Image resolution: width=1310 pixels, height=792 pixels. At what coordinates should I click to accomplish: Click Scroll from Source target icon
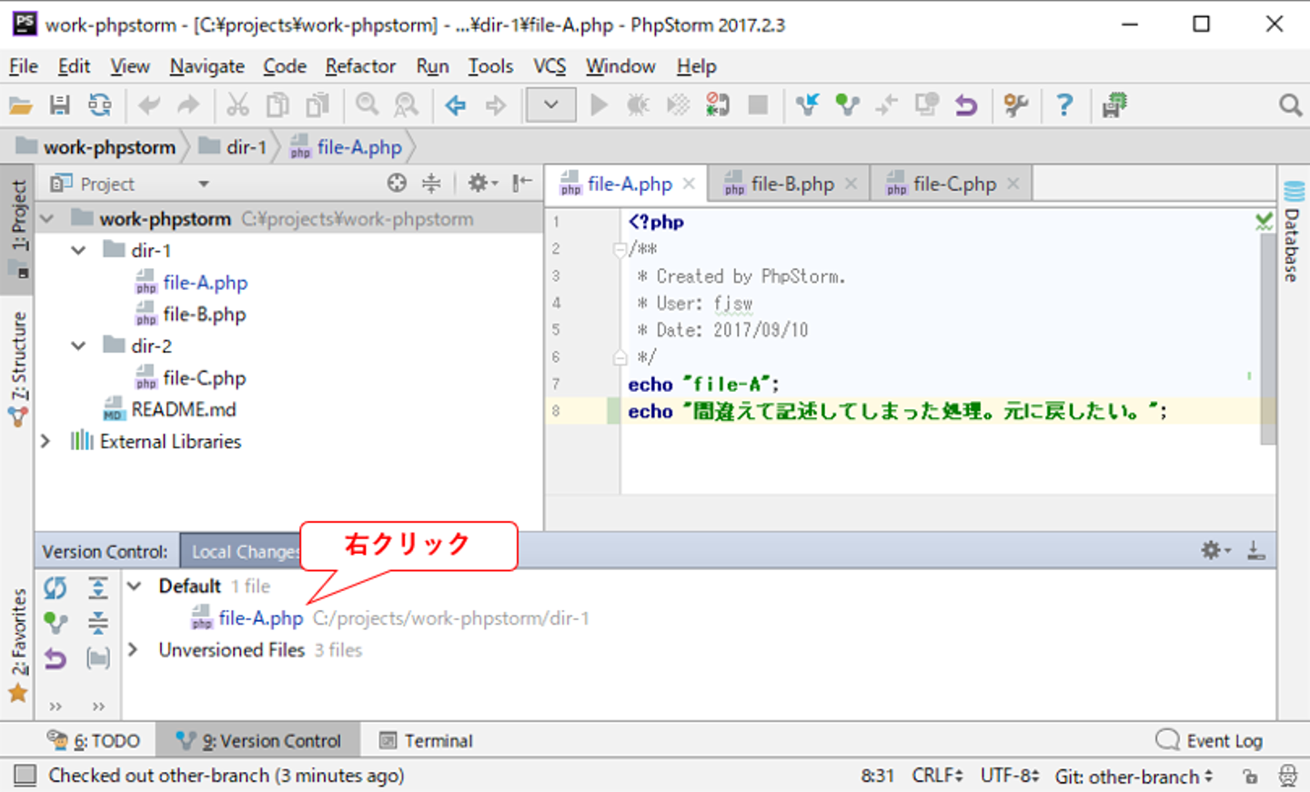click(x=397, y=184)
